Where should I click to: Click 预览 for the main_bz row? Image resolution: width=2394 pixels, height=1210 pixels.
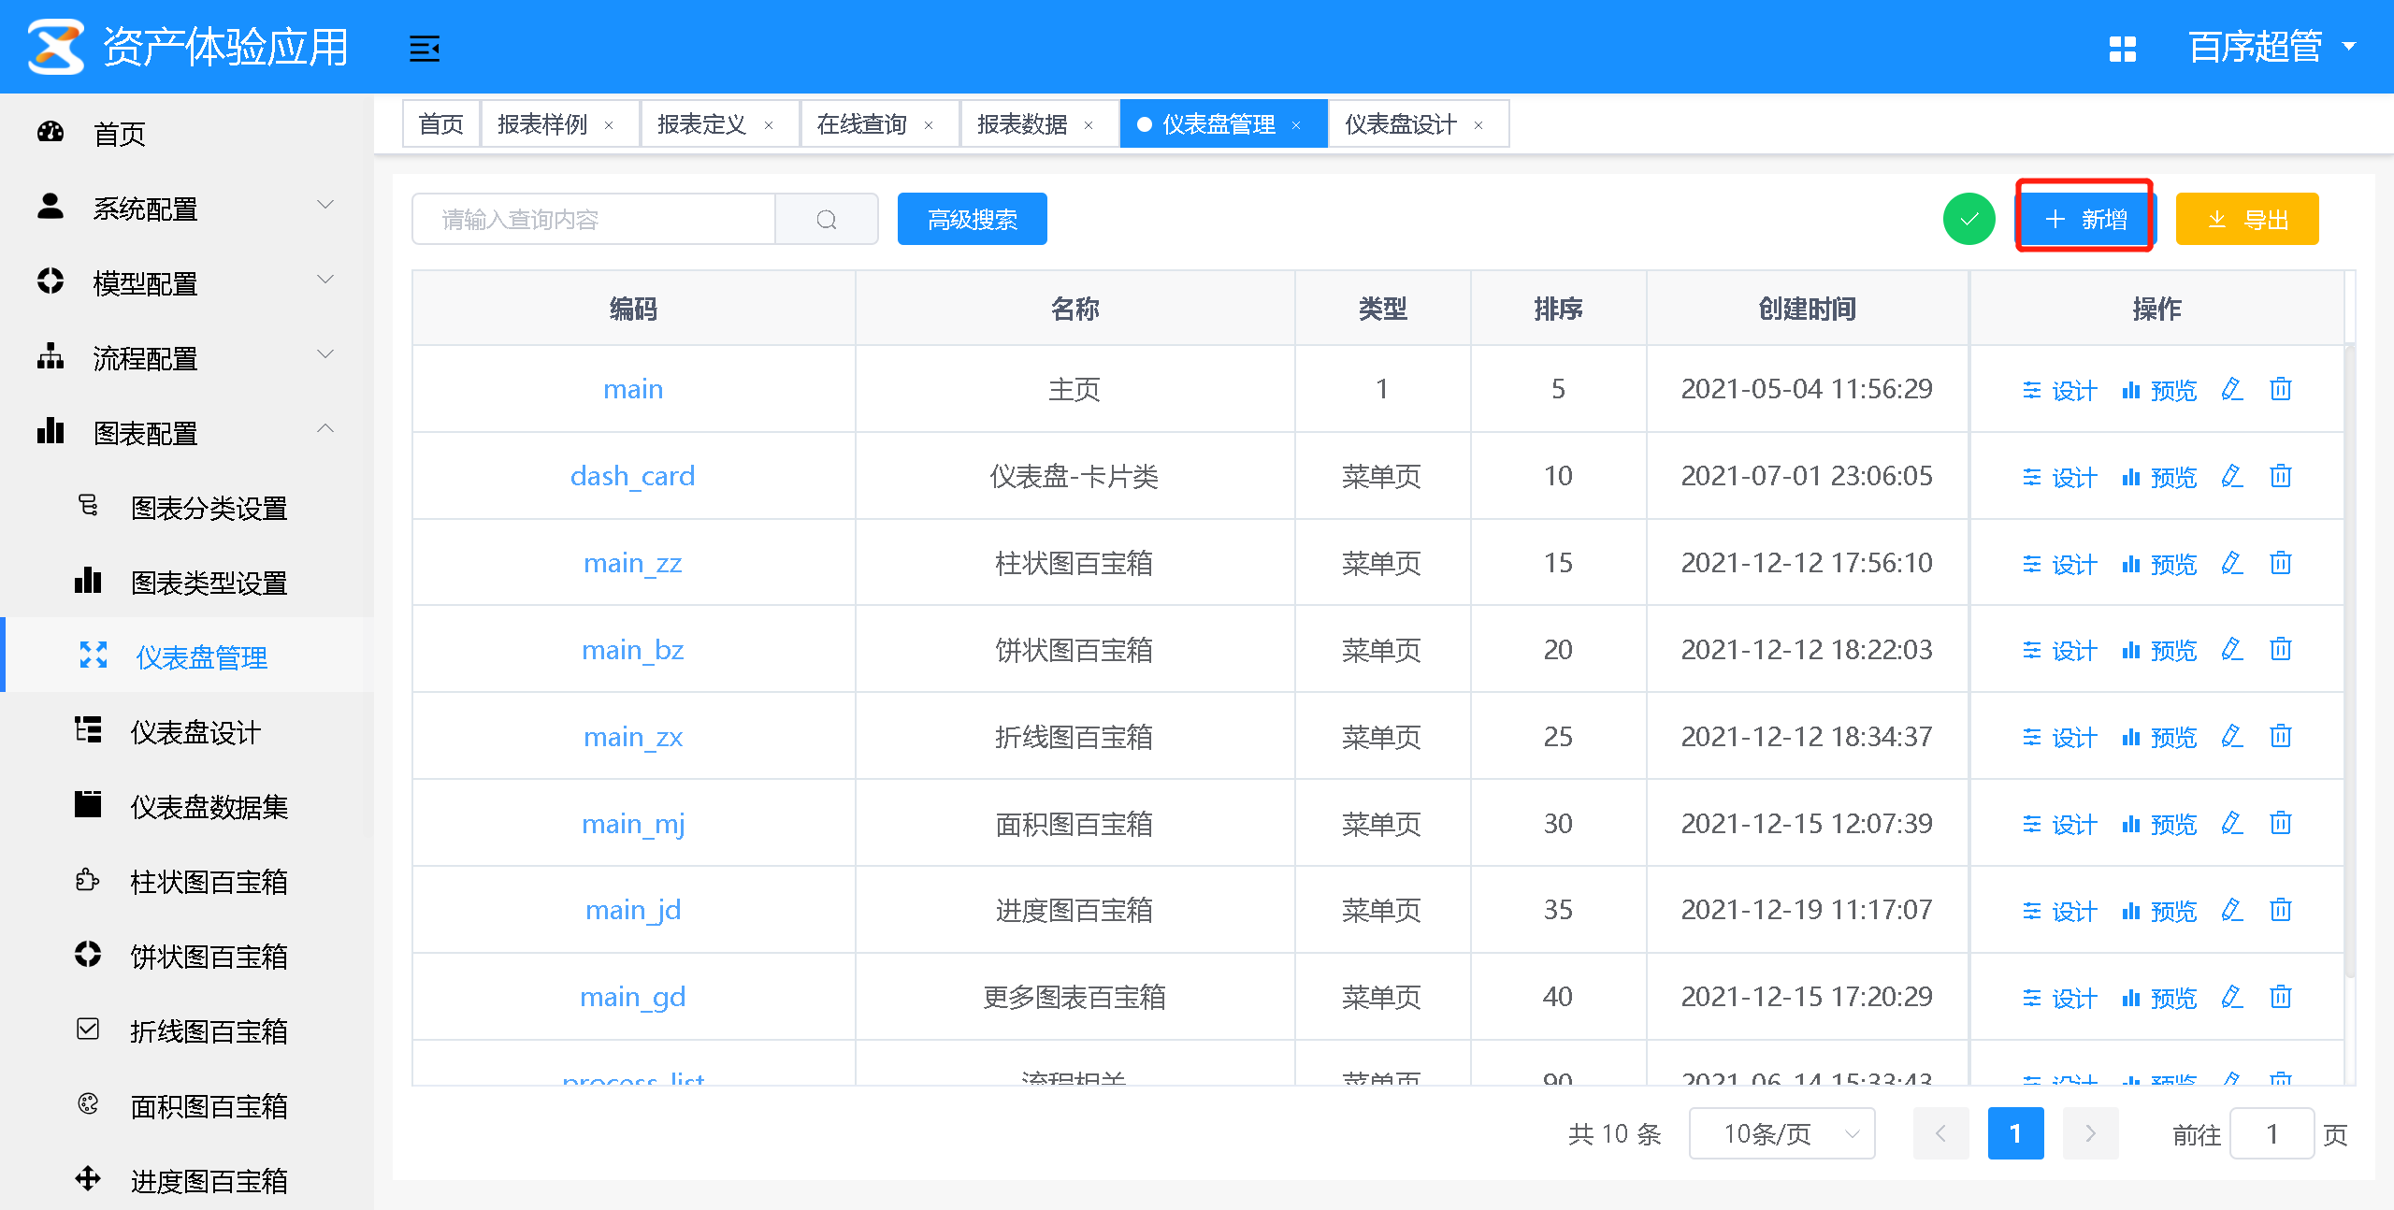click(2159, 650)
